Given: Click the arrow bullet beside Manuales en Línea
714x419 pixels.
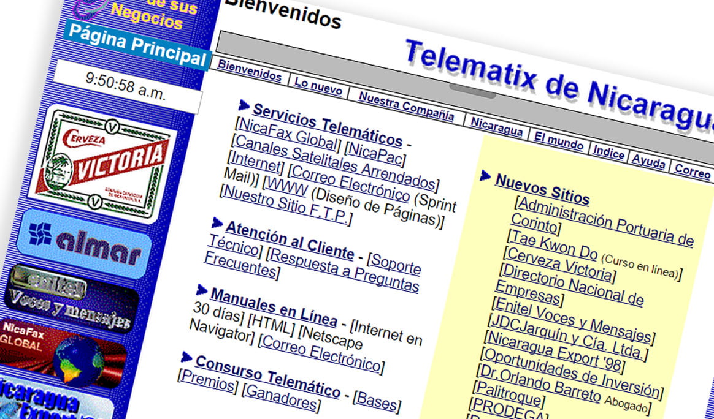Looking at the screenshot, I should (201, 290).
